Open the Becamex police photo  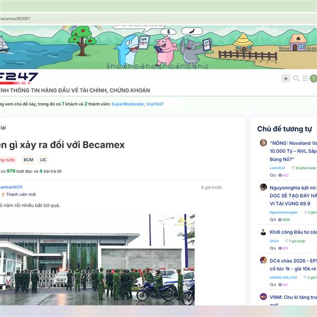pos(97,259)
